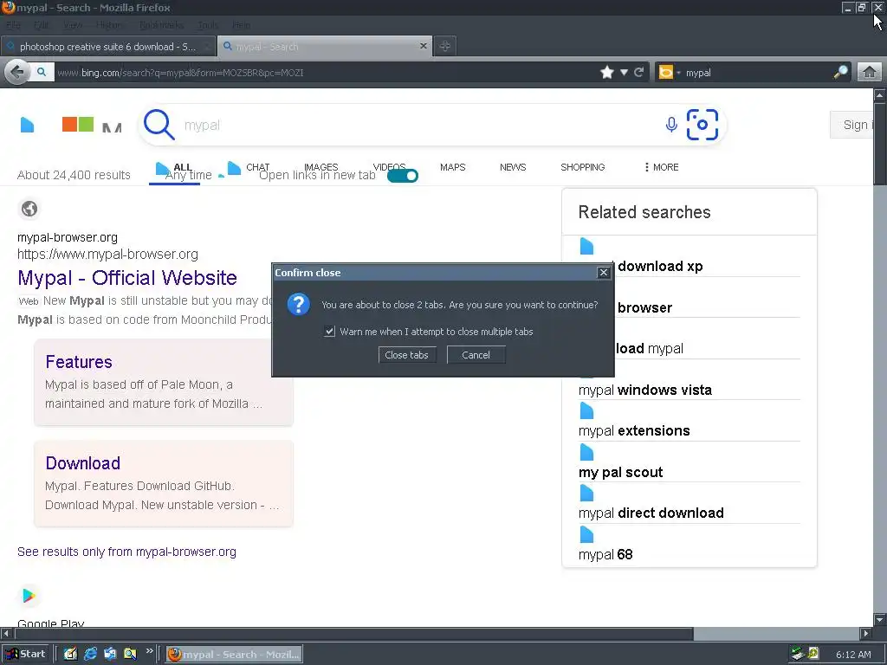Open the History menu
This screenshot has height=665, width=887.
[x=108, y=25]
